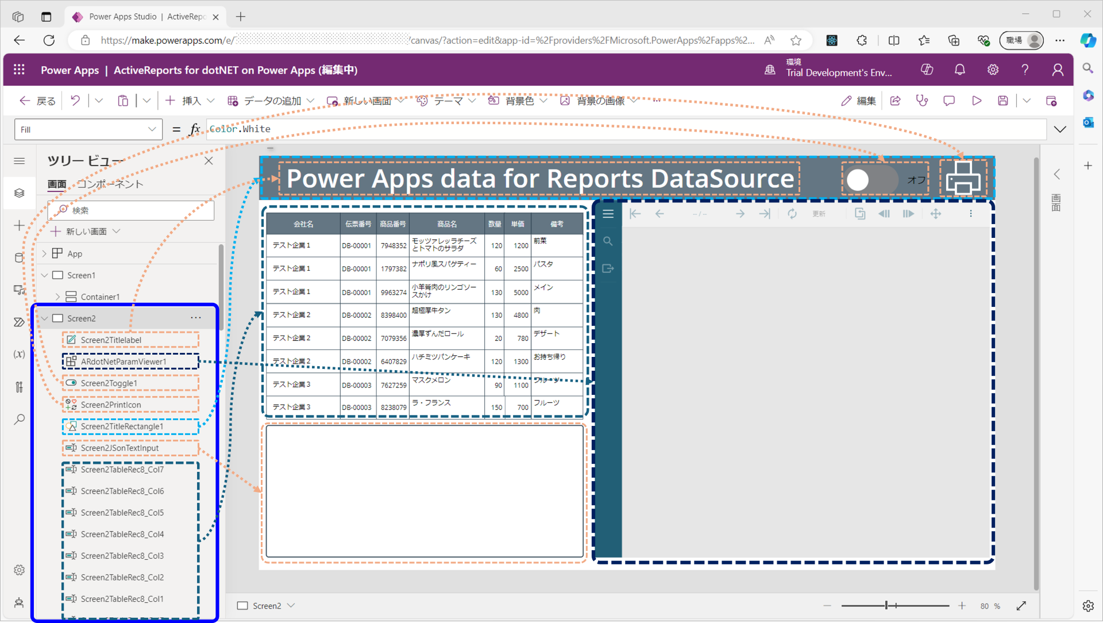Open Power Apps settings gear in header

tap(993, 70)
